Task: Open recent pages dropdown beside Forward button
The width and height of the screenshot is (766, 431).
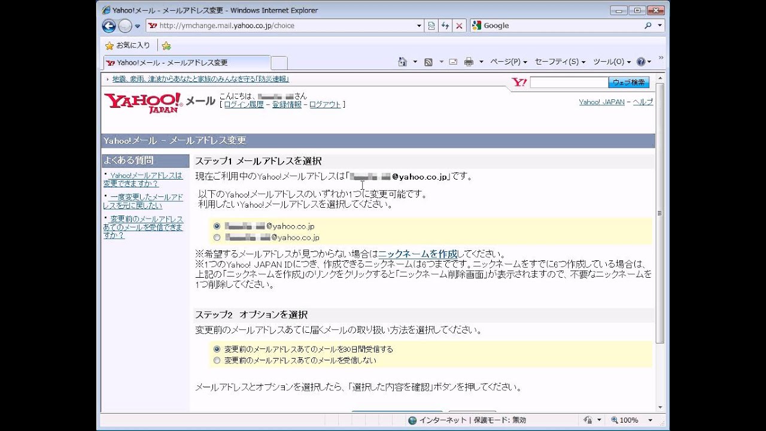Action: click(x=138, y=26)
